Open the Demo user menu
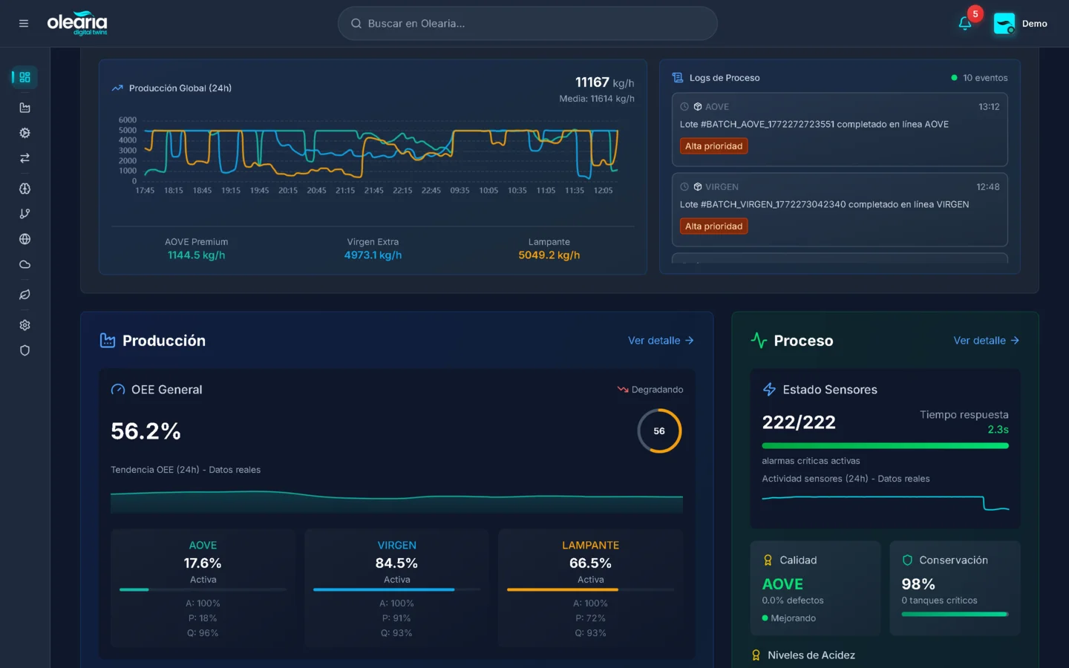 click(1021, 23)
